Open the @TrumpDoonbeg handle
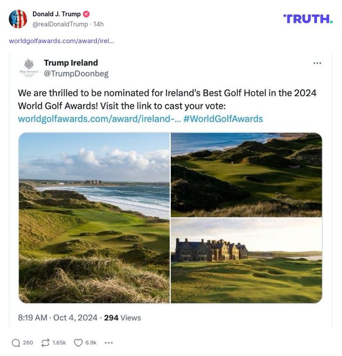 (76, 73)
